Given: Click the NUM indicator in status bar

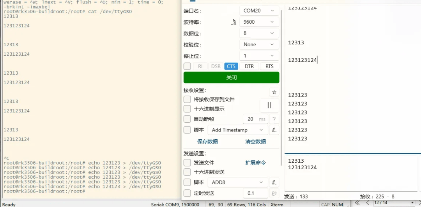Looking at the screenshot, I should click(337, 205).
